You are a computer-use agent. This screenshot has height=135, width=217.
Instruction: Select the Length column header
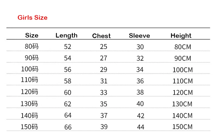66,36
